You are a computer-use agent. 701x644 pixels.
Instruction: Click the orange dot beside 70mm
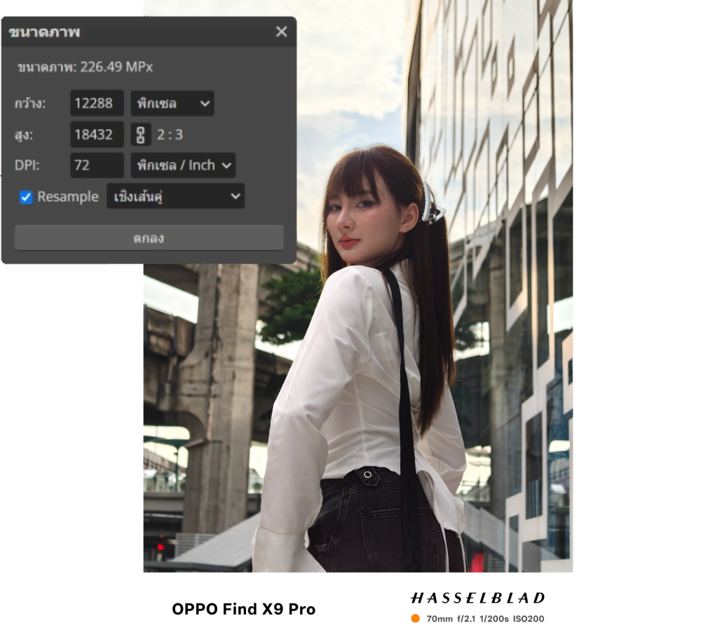point(416,619)
